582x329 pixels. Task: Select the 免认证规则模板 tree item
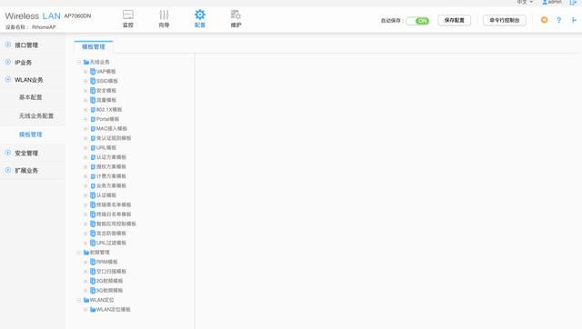point(114,138)
